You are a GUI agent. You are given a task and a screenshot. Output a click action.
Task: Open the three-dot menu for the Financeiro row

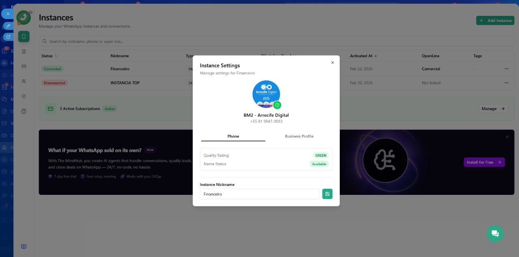[506, 69]
